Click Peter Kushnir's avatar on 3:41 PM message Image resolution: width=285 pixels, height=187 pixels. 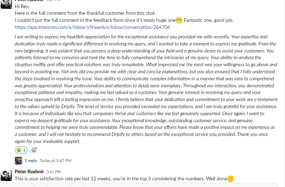pyautogui.click(x=7, y=175)
